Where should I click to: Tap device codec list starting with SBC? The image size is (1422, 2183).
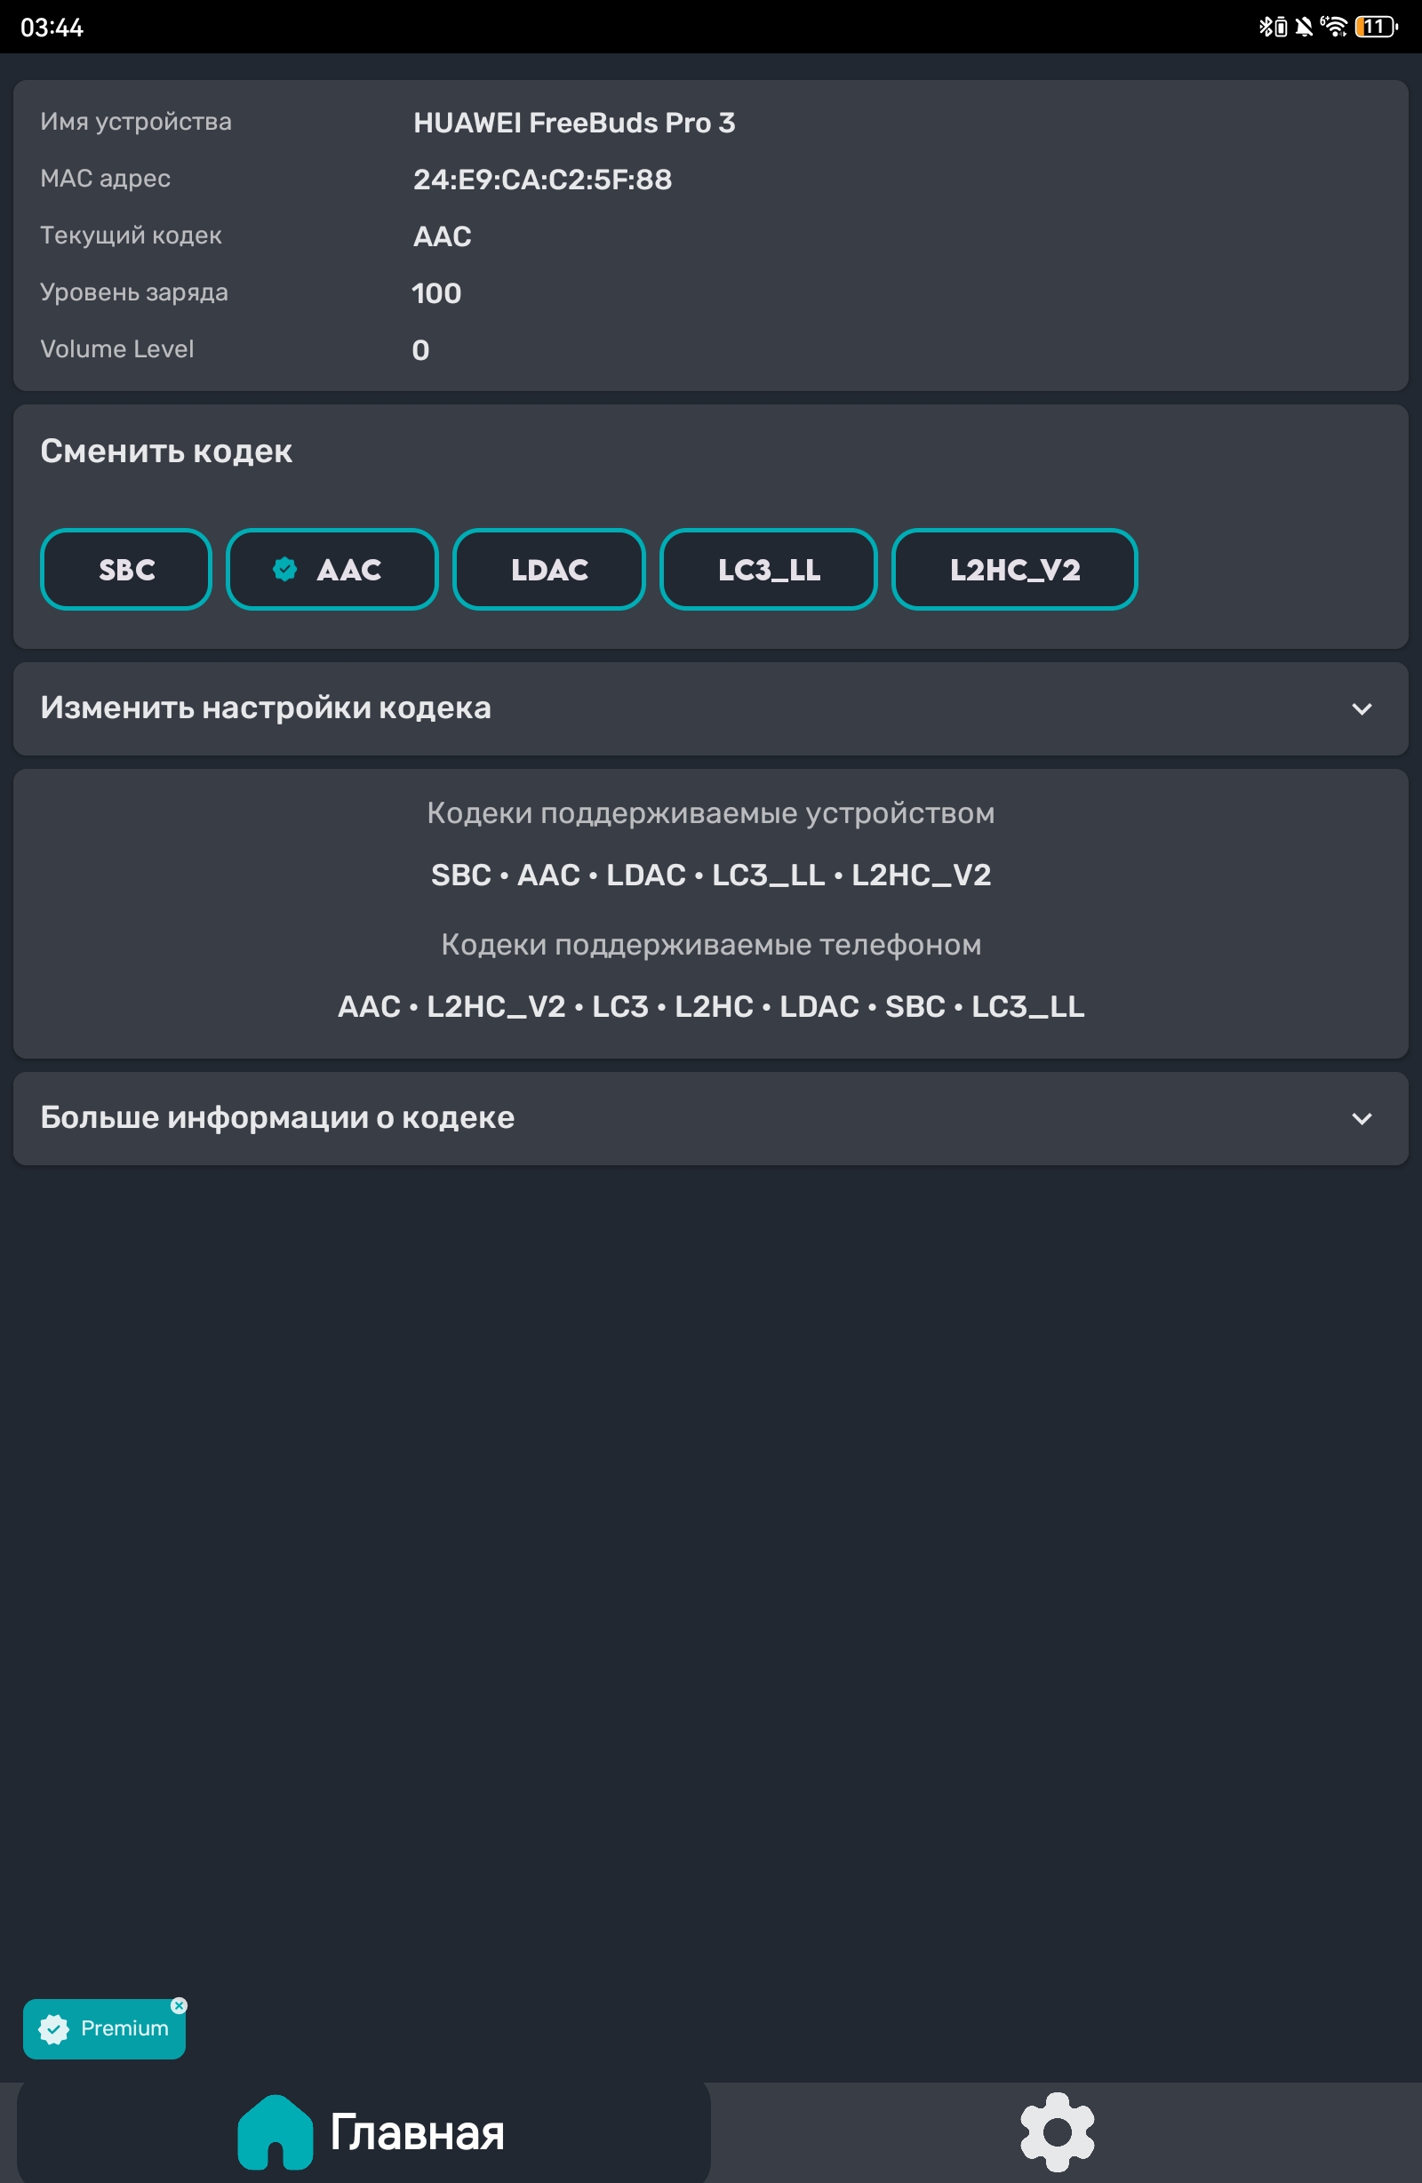(x=711, y=875)
